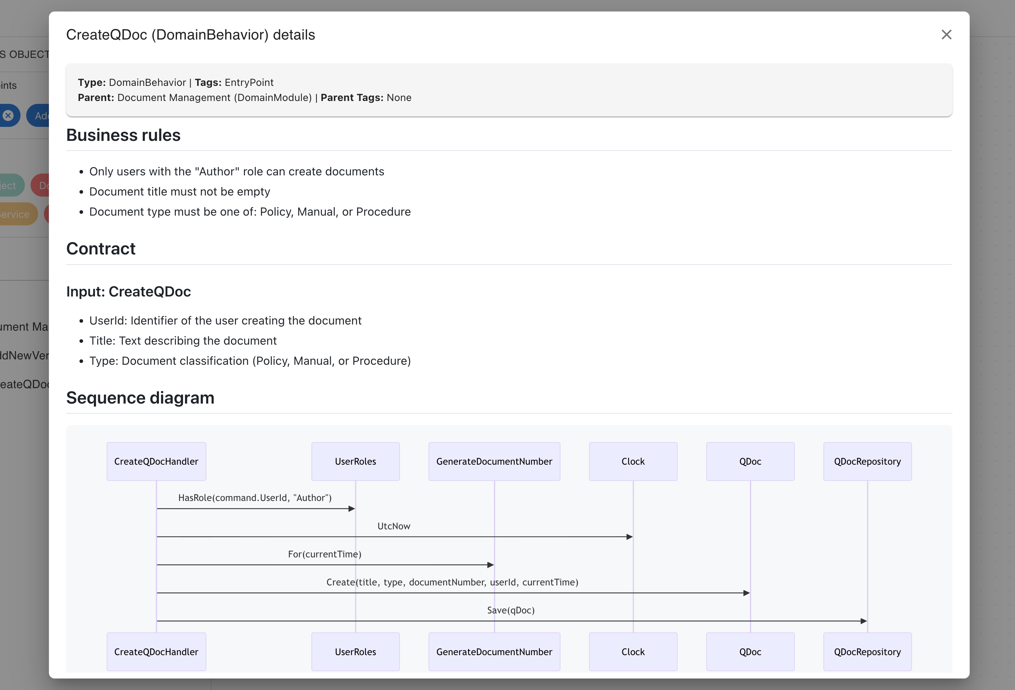Click the bottom QDoc participant box

pos(750,652)
